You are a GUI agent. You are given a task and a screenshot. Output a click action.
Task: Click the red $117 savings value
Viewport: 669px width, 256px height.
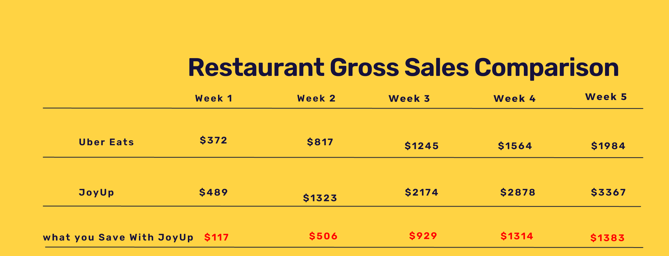(x=217, y=237)
